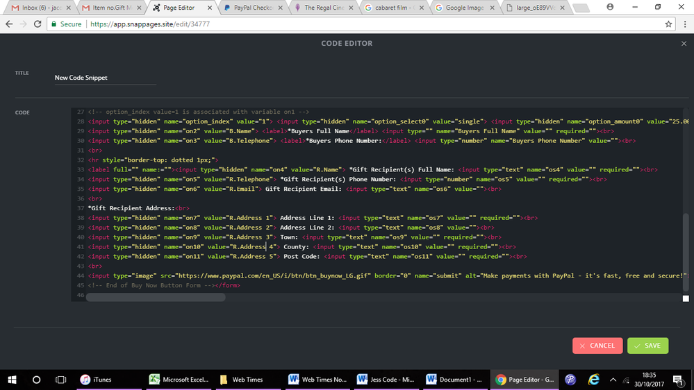This screenshot has height=390, width=694.
Task: Edit the New Code Snippet title field
Action: click(106, 78)
